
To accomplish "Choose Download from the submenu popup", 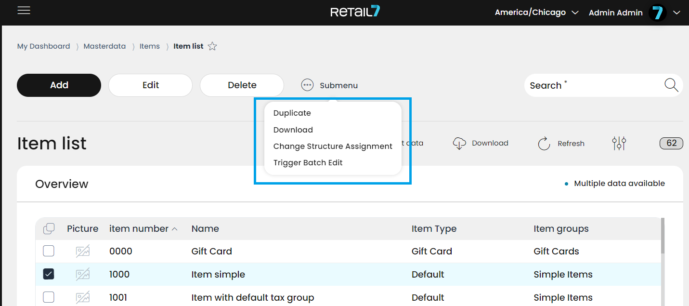I will [293, 130].
